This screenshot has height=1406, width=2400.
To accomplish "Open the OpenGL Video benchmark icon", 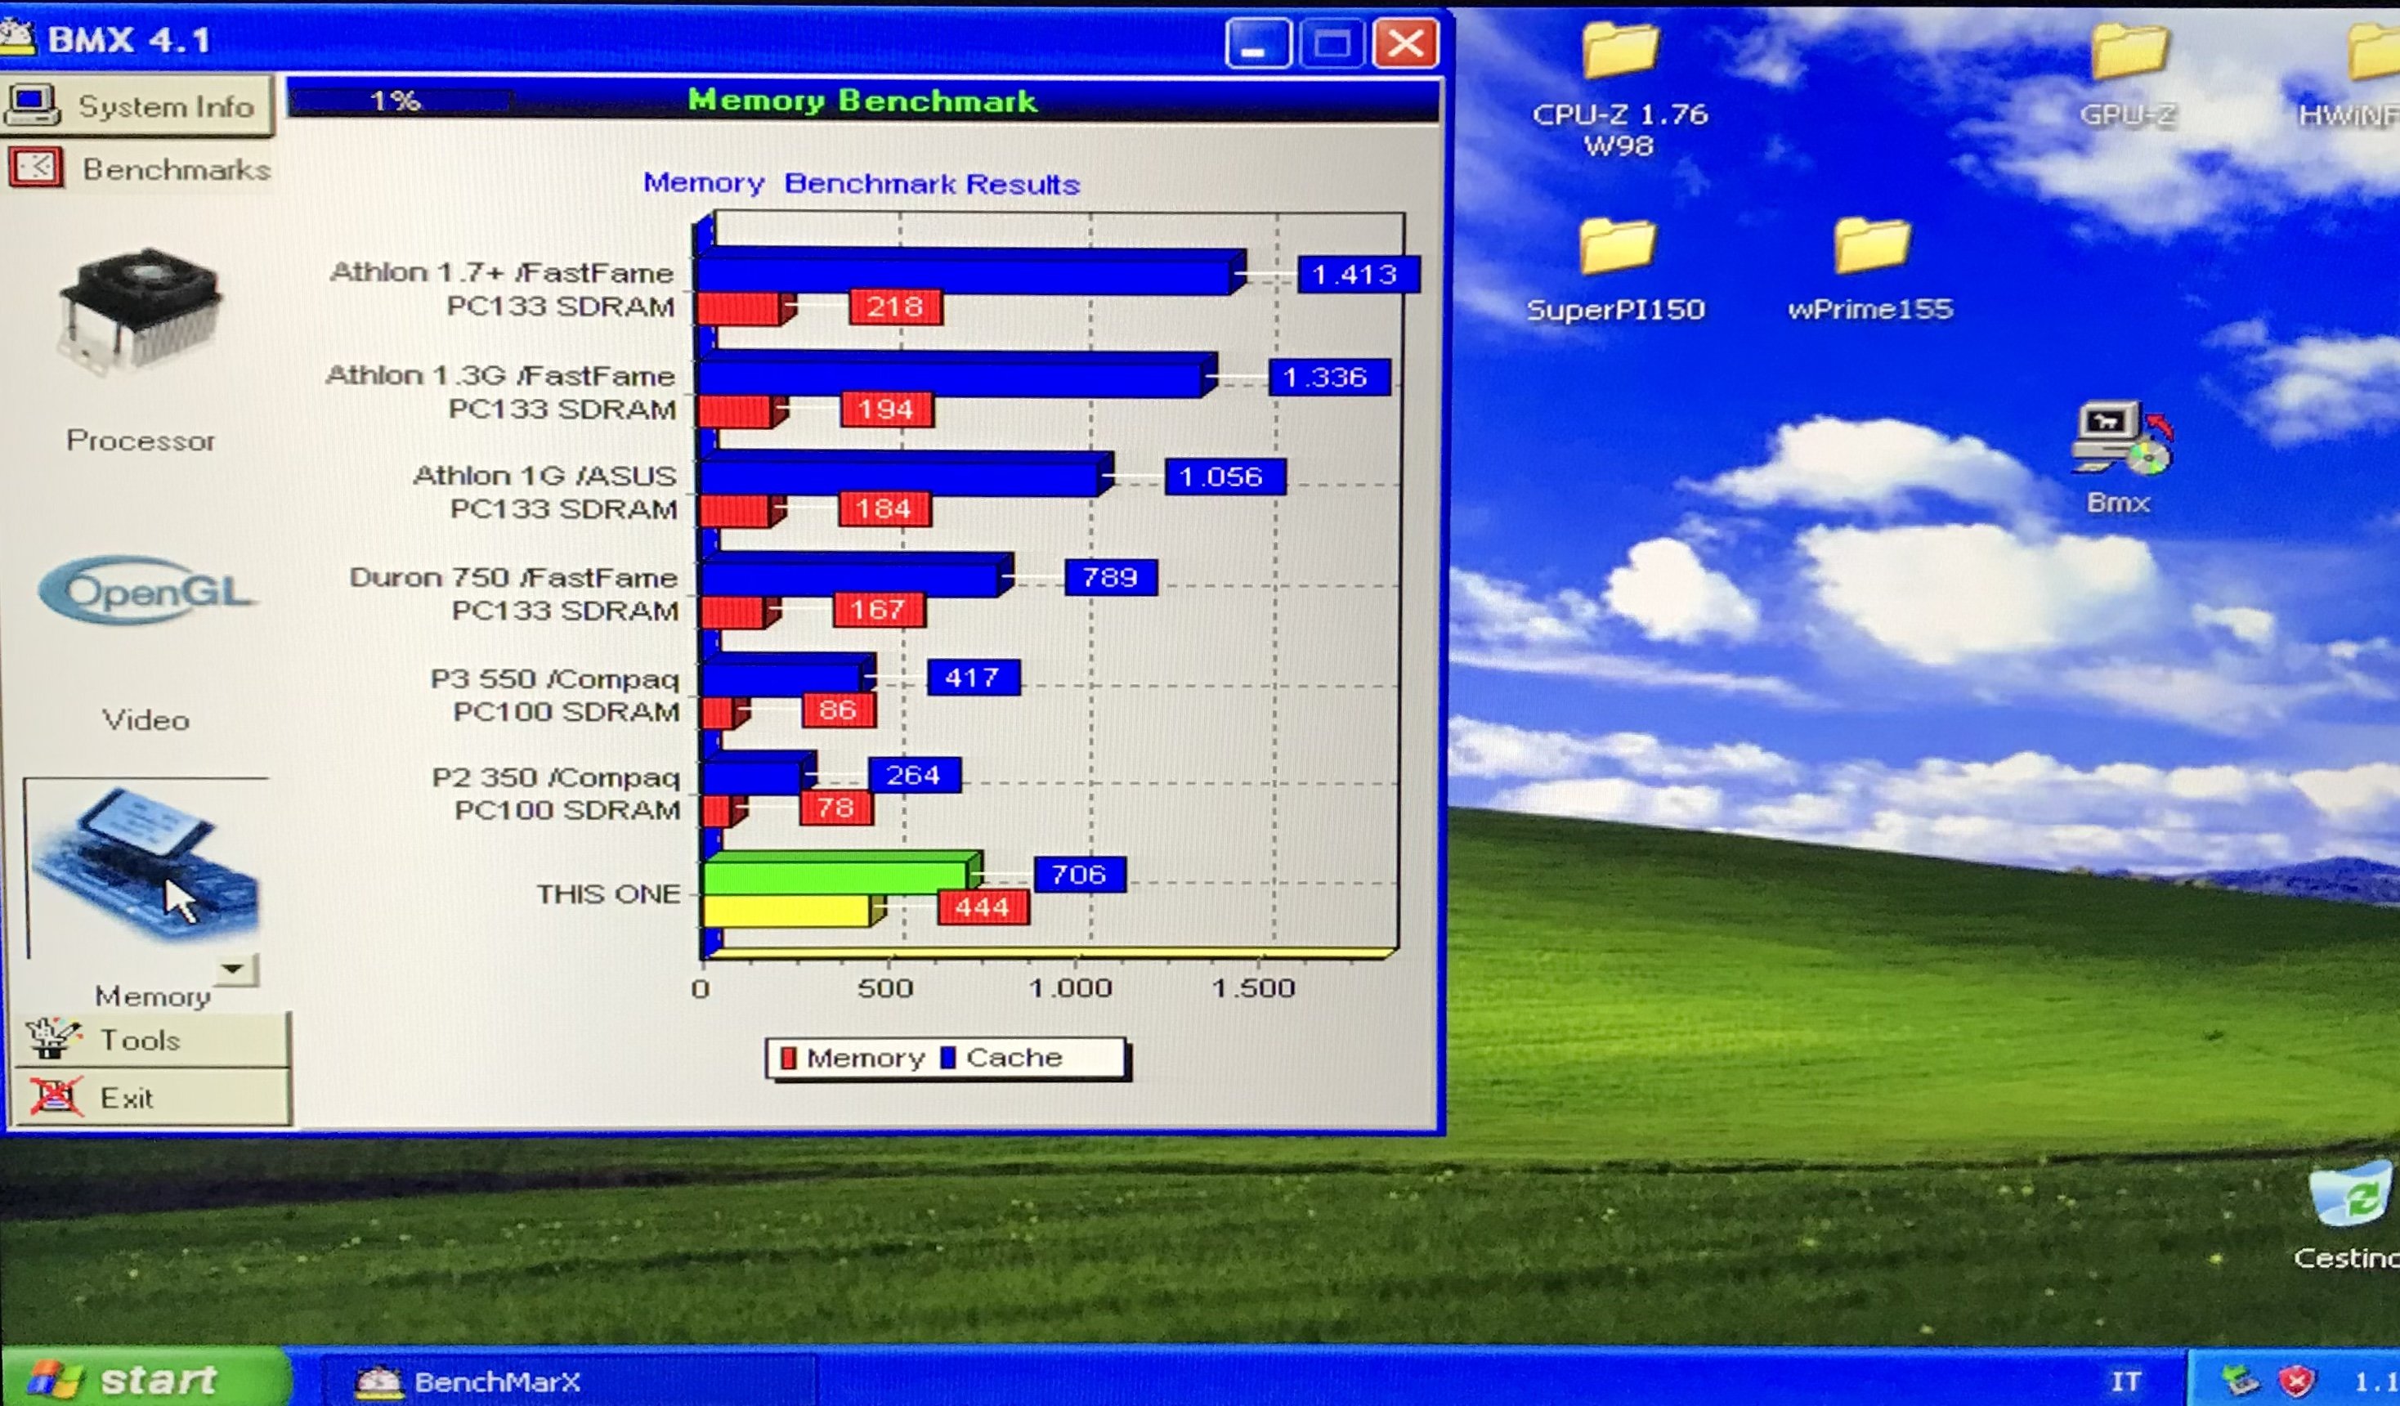I will pyautogui.click(x=146, y=592).
